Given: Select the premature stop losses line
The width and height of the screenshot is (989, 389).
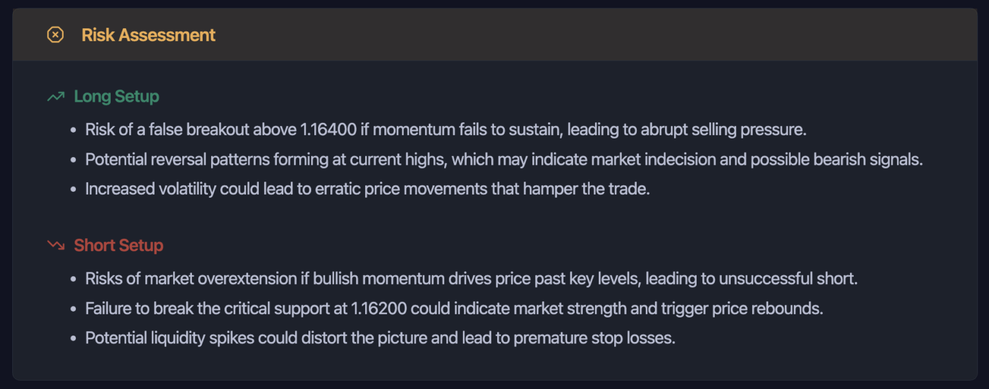Looking at the screenshot, I should (x=380, y=338).
